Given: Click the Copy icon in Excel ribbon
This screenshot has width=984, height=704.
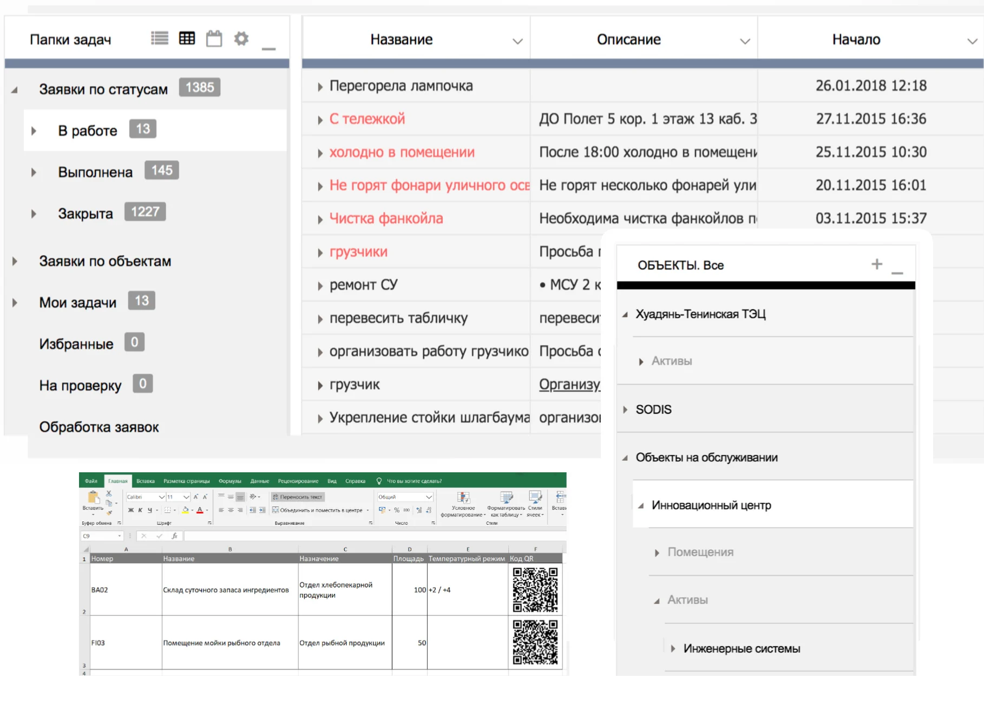Looking at the screenshot, I should click(x=109, y=503).
